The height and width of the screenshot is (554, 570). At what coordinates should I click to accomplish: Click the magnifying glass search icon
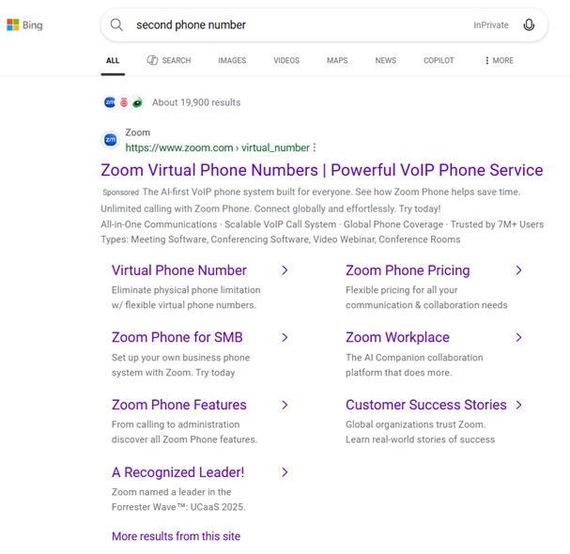tap(116, 25)
